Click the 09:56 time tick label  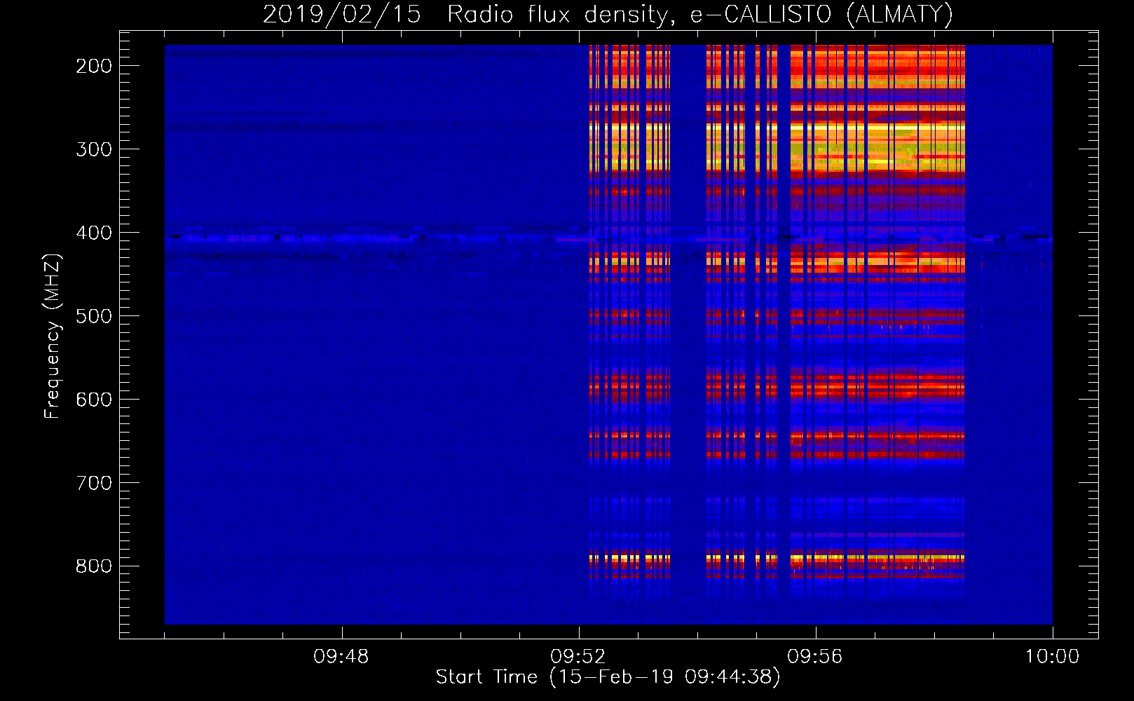815,657
